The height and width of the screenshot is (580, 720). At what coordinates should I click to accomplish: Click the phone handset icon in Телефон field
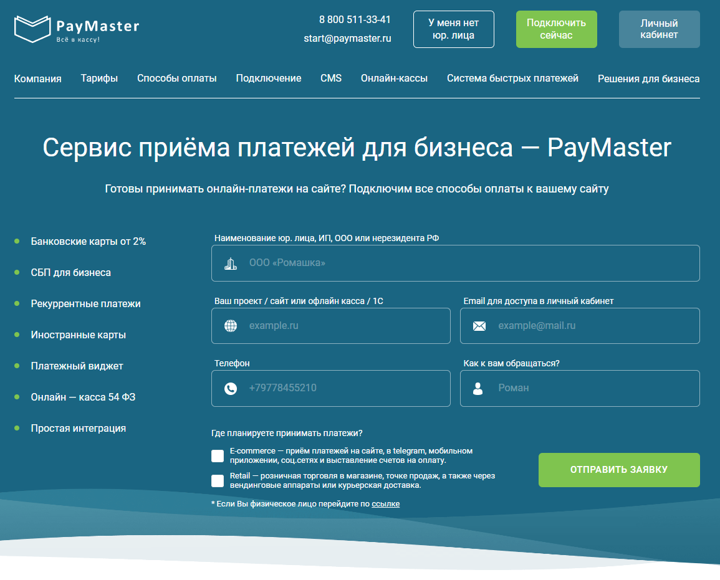coord(231,387)
